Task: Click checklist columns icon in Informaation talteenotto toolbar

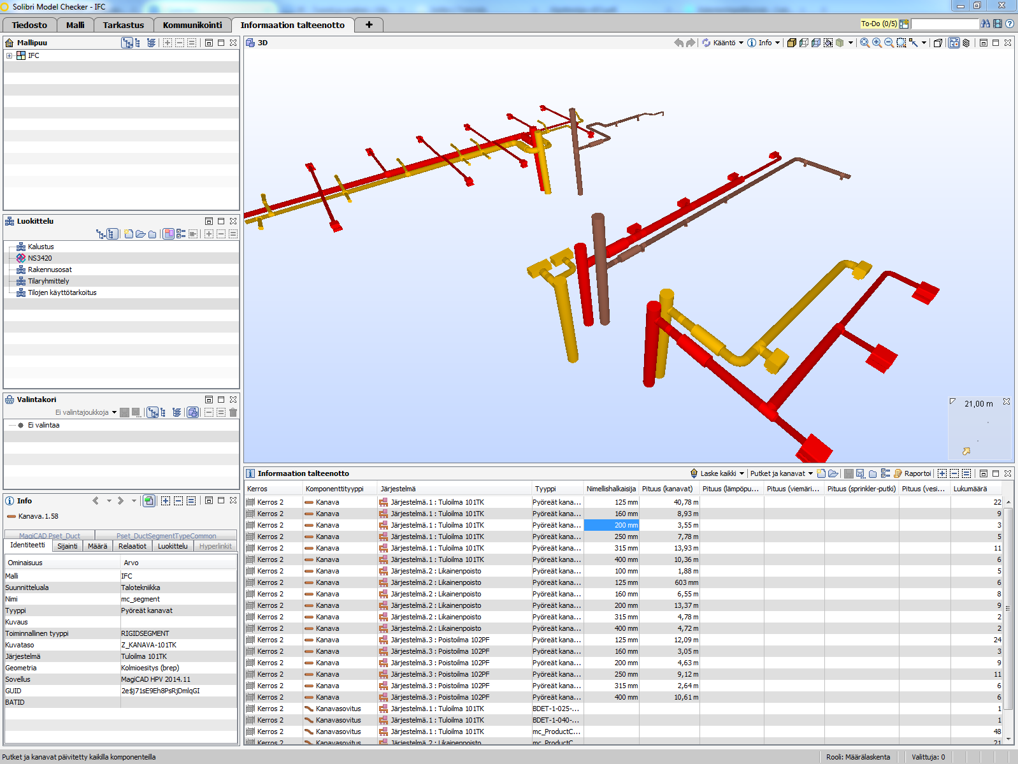Action: click(885, 473)
